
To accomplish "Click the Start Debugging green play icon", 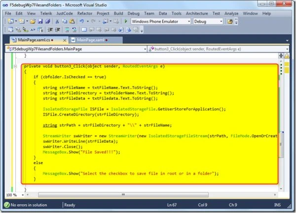I will coord(126,21).
